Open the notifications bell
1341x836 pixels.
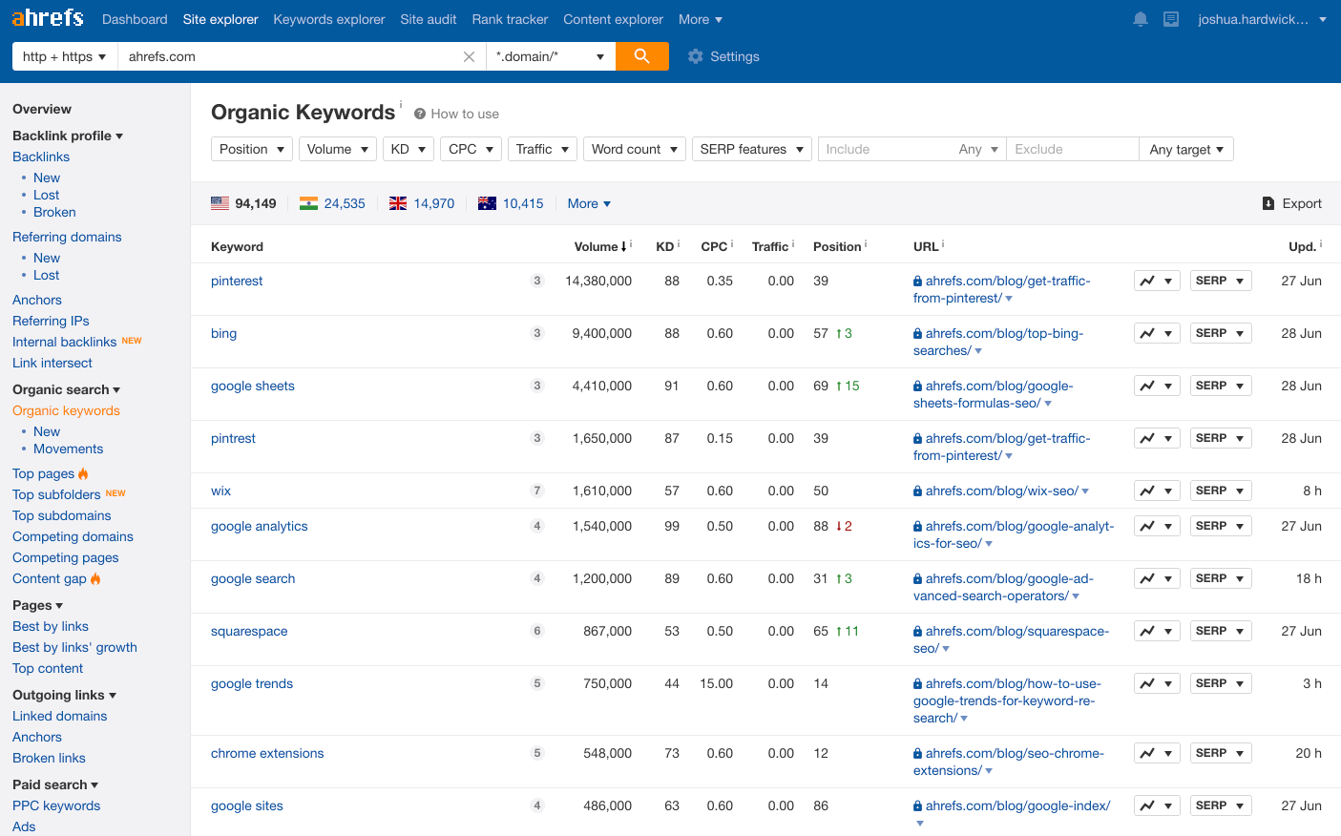click(1140, 19)
